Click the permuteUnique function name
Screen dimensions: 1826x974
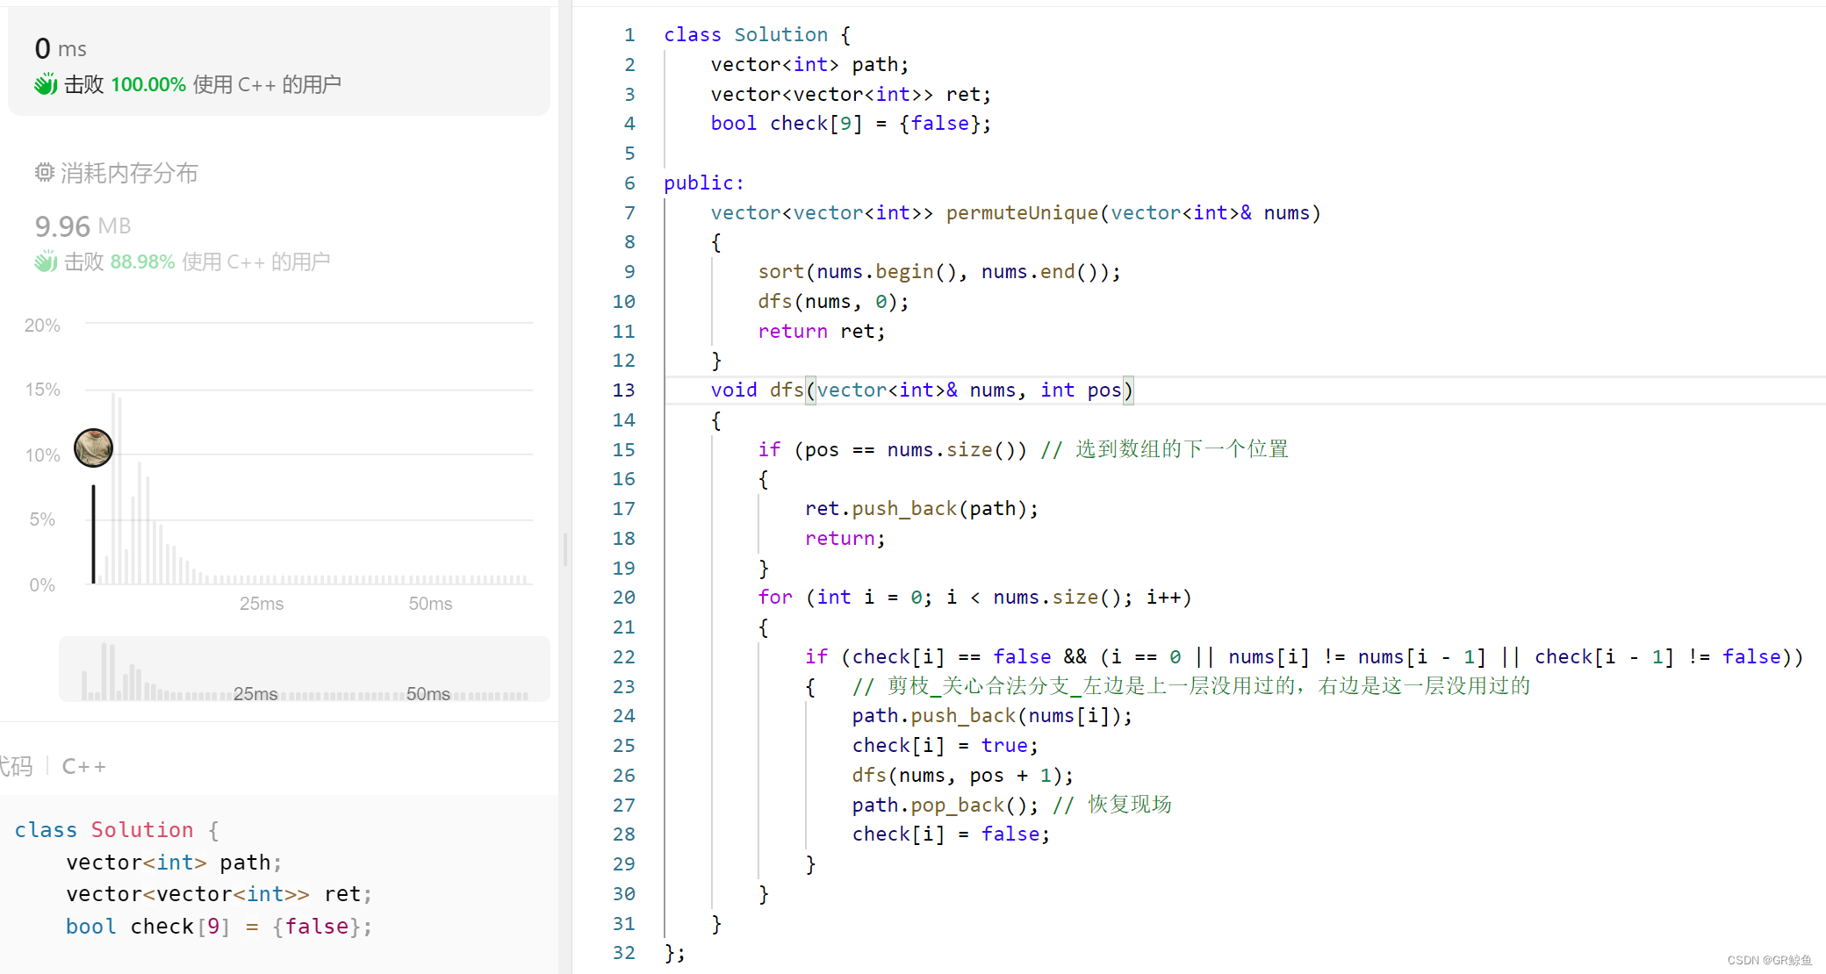(1021, 213)
